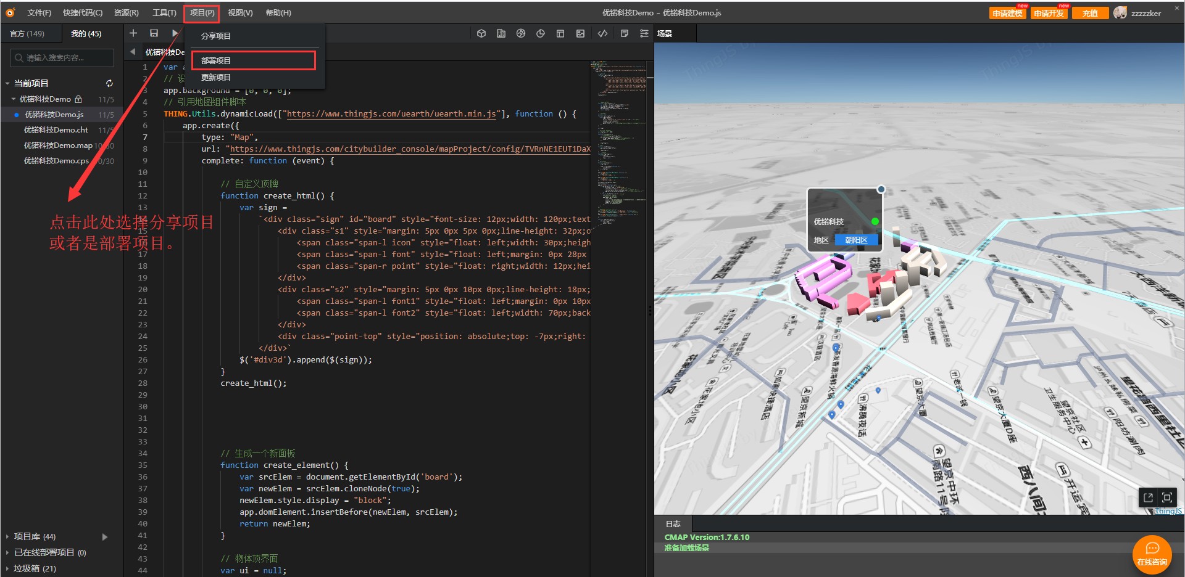Open the 快捷代码(C) menu

pos(83,12)
